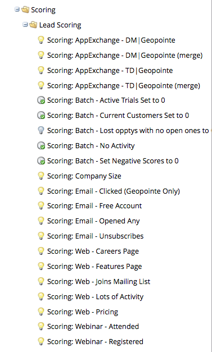Select Scoring: Web - Careers Page
The image size is (212, 352).
pos(93,252)
